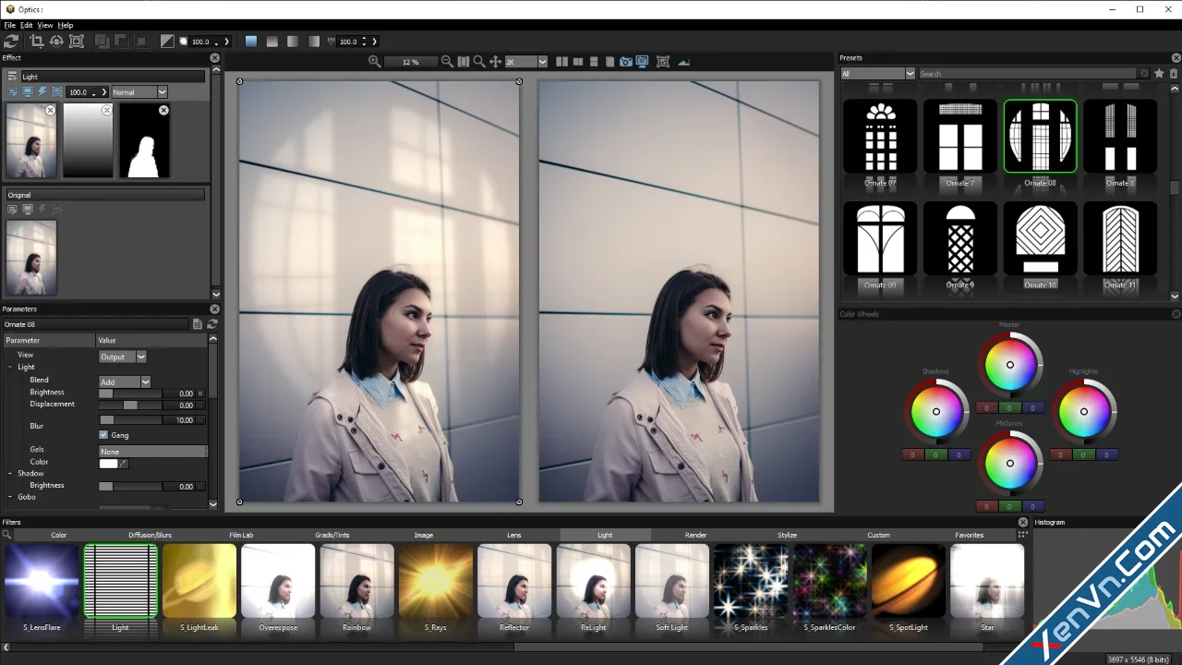The width and height of the screenshot is (1182, 665).
Task: Click the monitor-with-camera snapshot view icon
Action: tap(643, 62)
